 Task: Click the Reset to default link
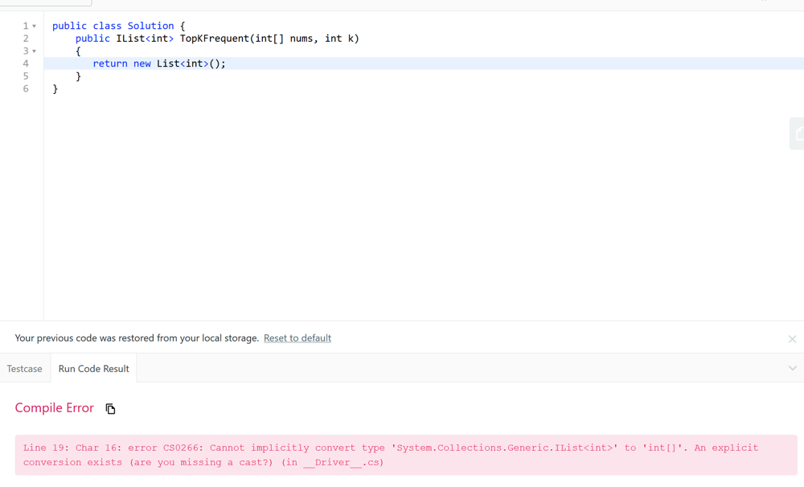coord(297,338)
